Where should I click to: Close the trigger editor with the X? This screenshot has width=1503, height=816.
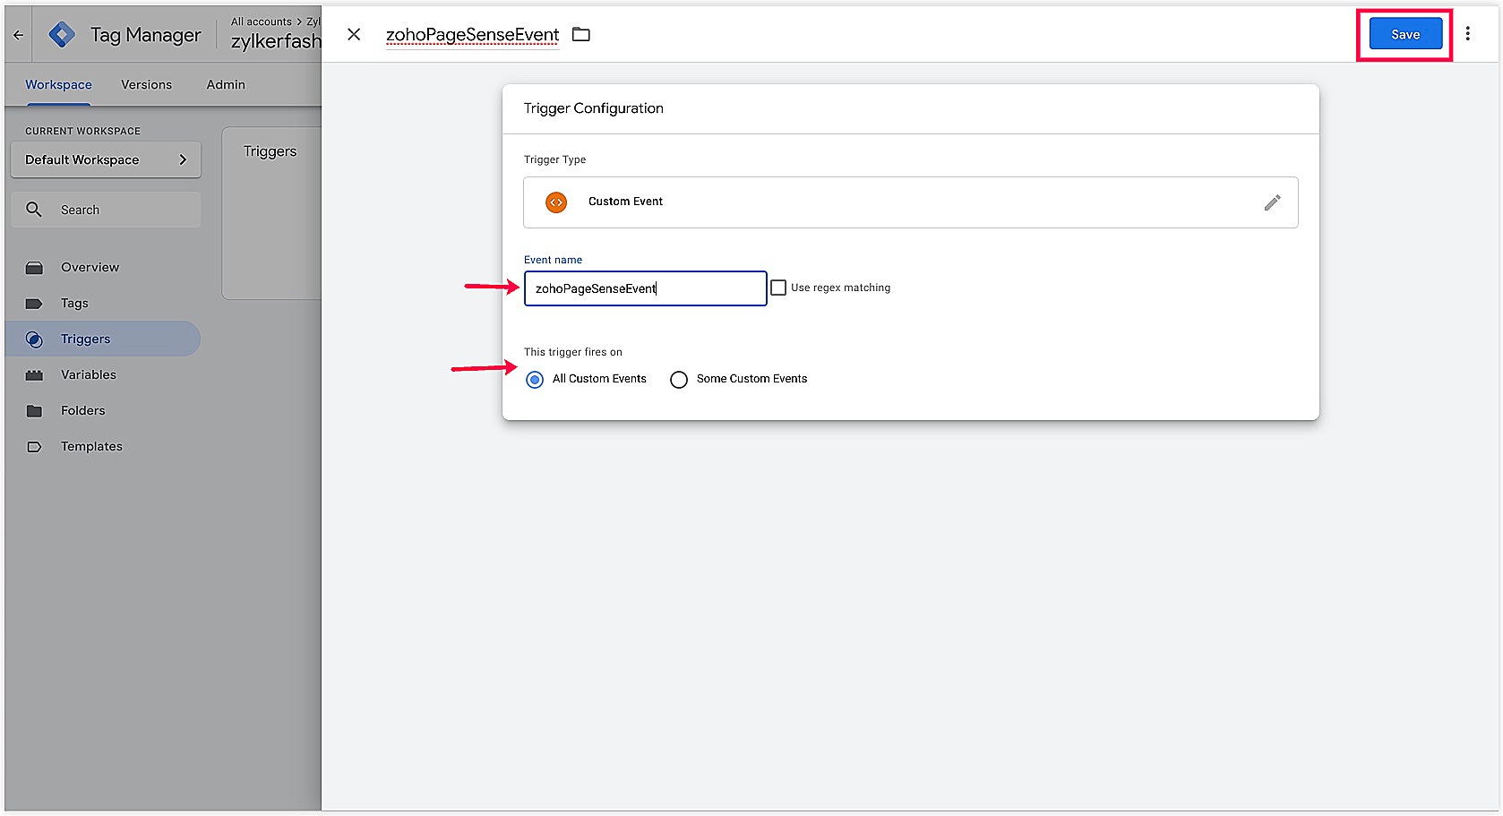pyautogui.click(x=354, y=34)
